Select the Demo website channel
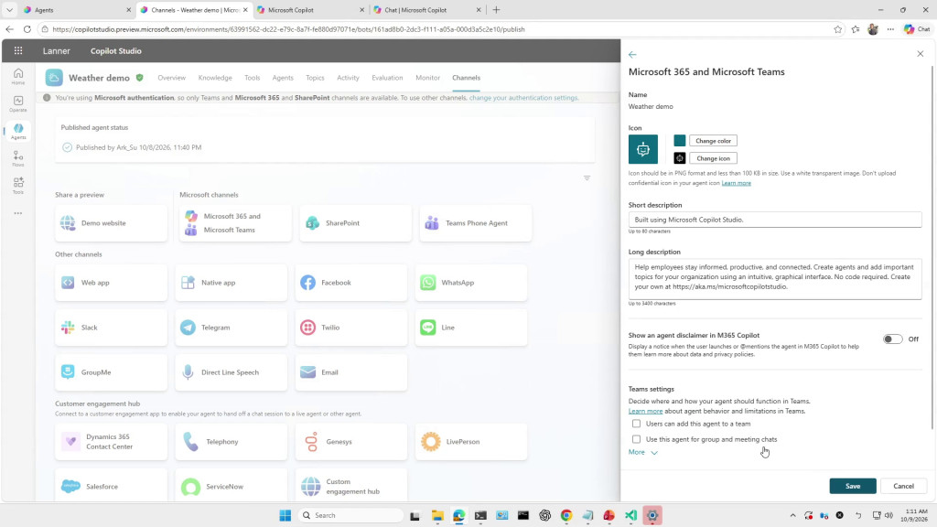This screenshot has height=527, width=937. pyautogui.click(x=111, y=223)
